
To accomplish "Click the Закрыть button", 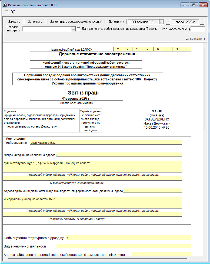I will click(x=14, y=22).
